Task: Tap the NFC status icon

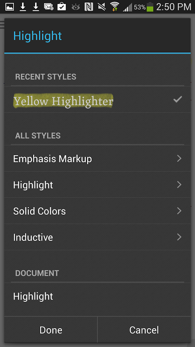Action: click(89, 7)
